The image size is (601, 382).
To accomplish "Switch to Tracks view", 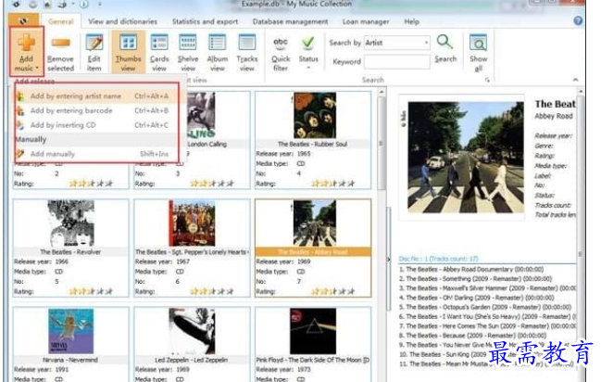I will click(x=247, y=51).
